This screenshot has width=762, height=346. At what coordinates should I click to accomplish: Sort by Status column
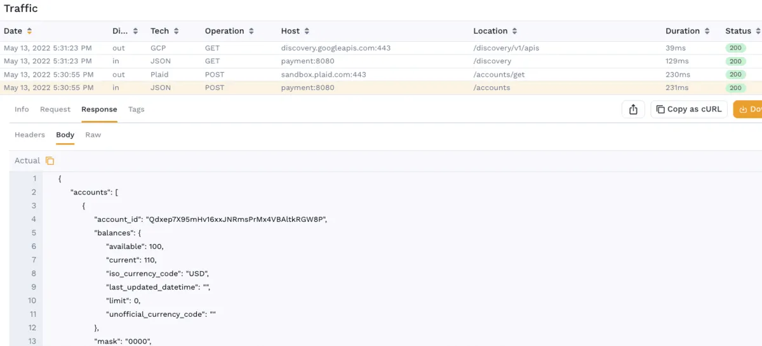pos(758,31)
